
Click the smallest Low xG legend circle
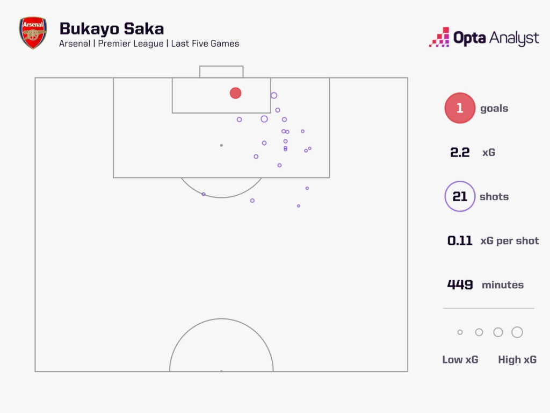click(460, 332)
